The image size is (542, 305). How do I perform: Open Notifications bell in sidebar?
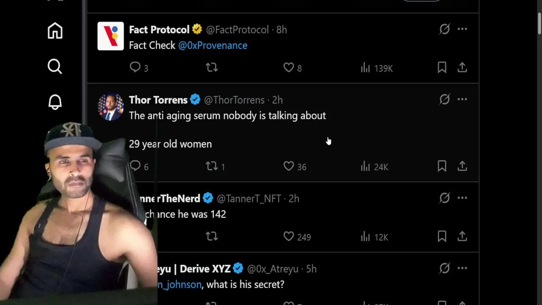[x=55, y=102]
